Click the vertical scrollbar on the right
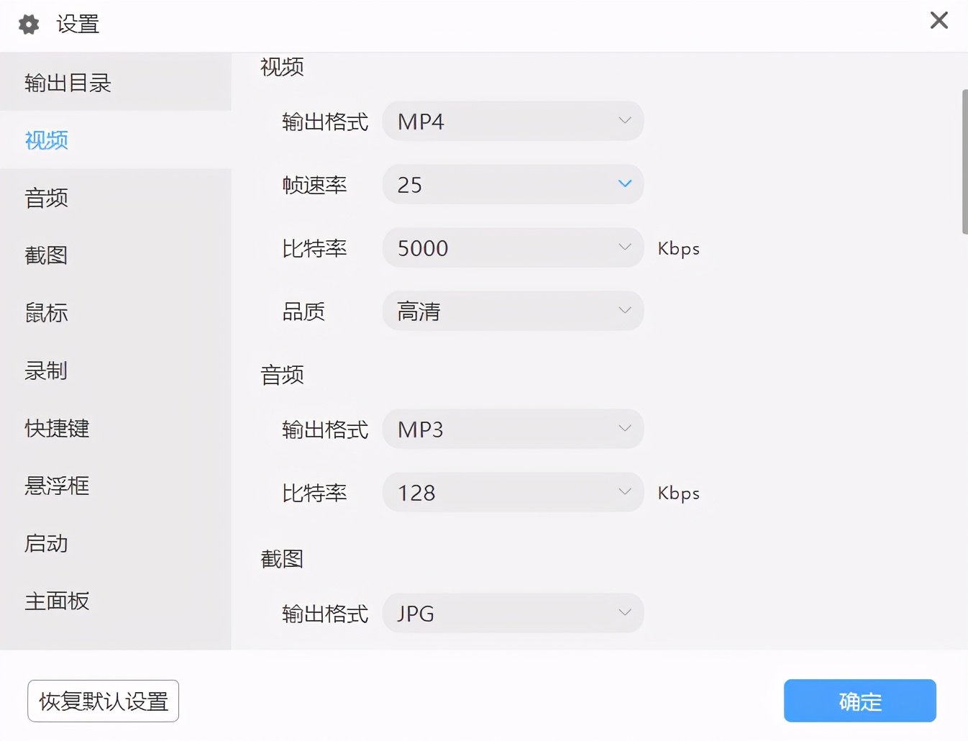968x741 pixels. click(963, 158)
